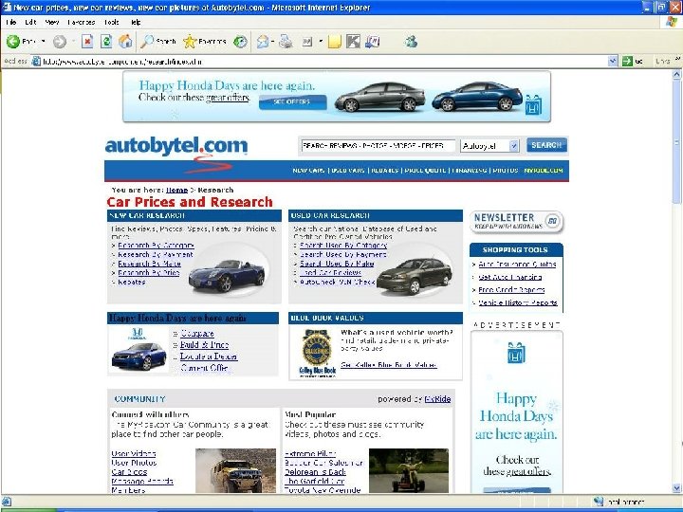Click the yellow folder toolbar icon
The height and width of the screenshot is (512, 683).
[x=335, y=42]
